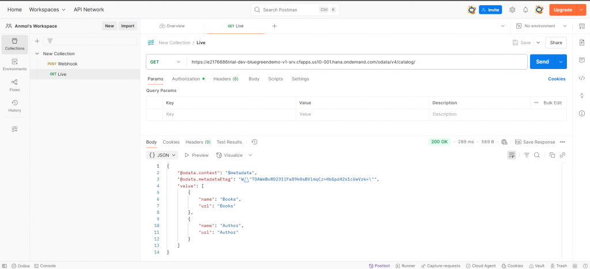The width and height of the screenshot is (590, 269).
Task: Open the response Cookies tab
Action: [171, 142]
